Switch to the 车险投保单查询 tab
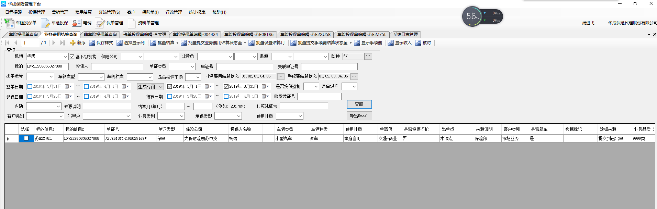This screenshot has width=657, height=209. click(23, 35)
